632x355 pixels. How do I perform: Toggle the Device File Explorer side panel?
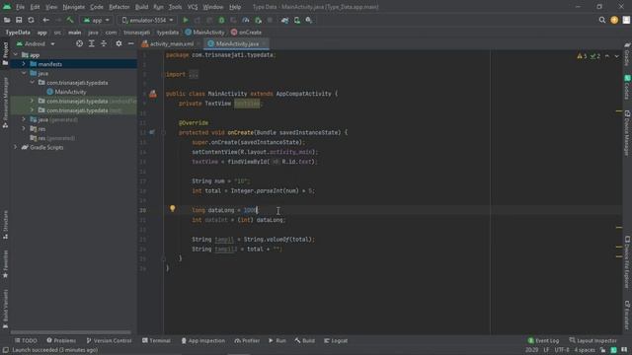[627, 262]
